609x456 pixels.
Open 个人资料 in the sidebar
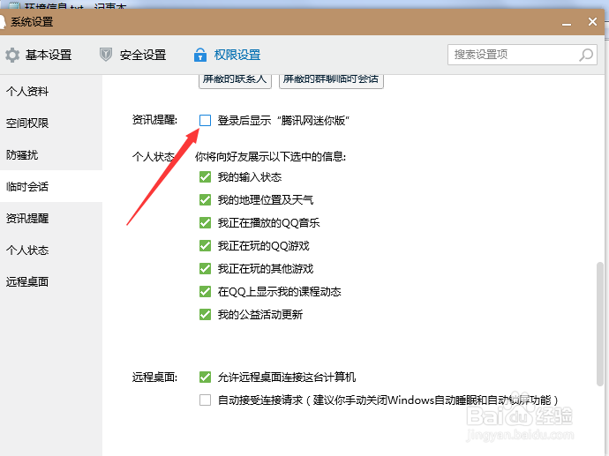(51, 92)
